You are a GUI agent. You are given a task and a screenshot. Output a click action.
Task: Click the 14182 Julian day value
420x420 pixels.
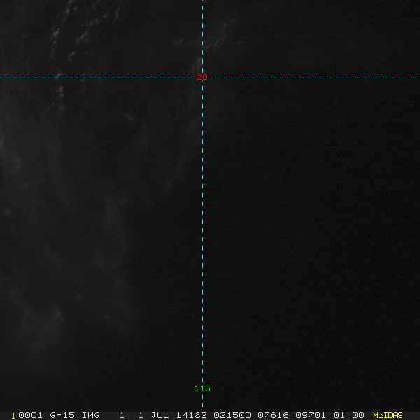(192, 415)
